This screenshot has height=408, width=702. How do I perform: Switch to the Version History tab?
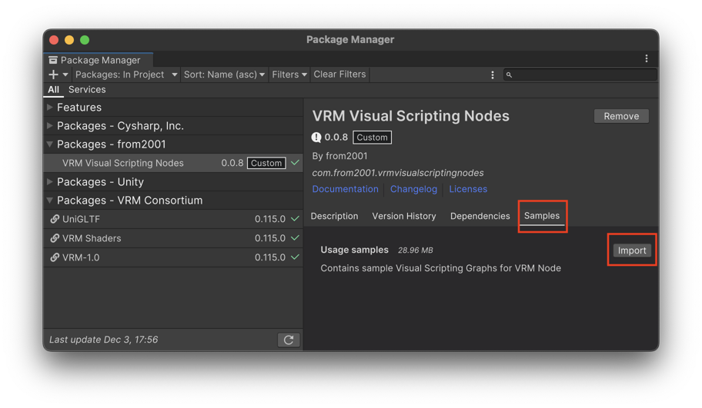coord(404,216)
